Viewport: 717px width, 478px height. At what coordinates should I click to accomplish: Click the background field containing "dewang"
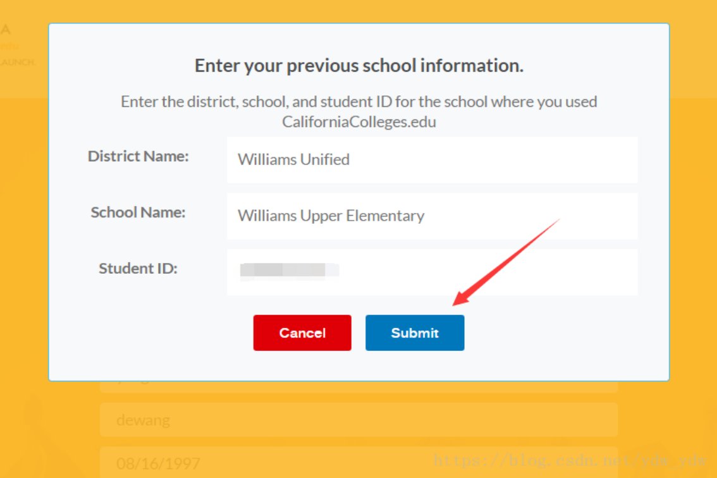tap(358, 420)
